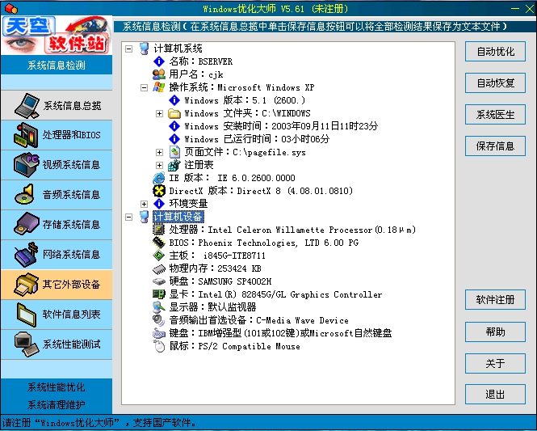Select the 计算机设备 tree label
Image resolution: width=537 pixels, height=431 pixels.
[x=178, y=217]
